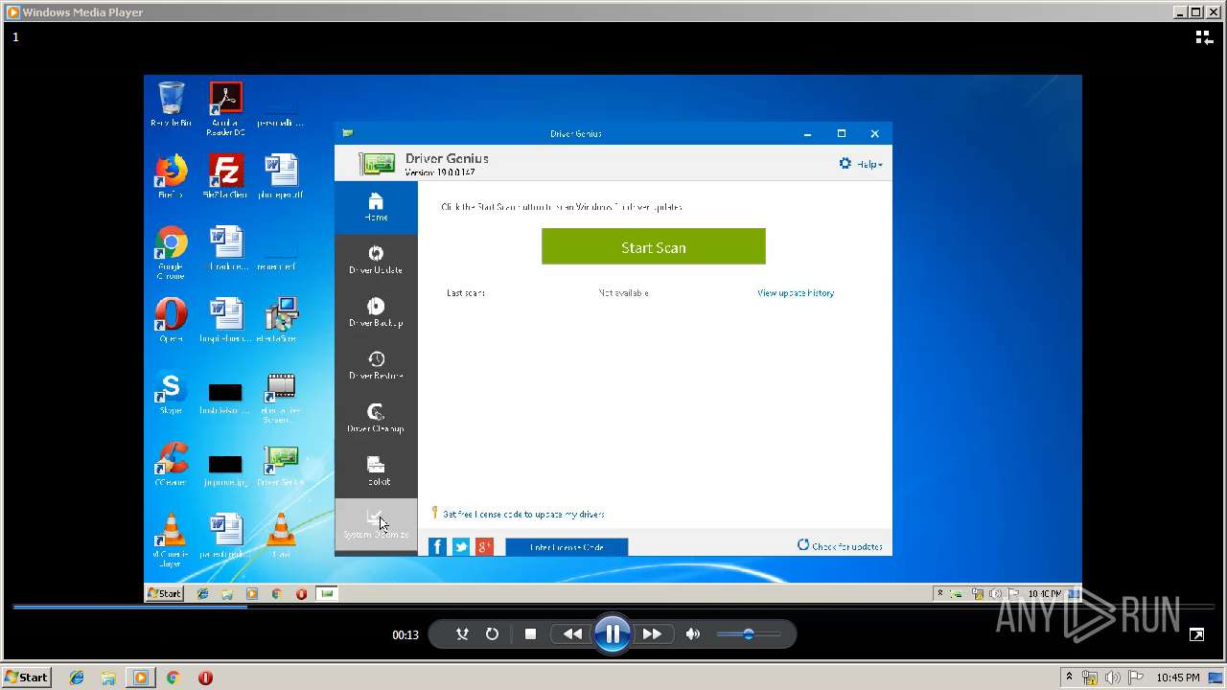
Task: Open Driver Update in the sidebar
Action: coord(376,260)
